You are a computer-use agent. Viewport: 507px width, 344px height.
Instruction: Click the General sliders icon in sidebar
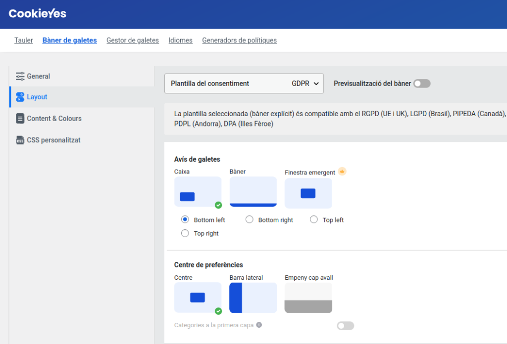point(20,76)
